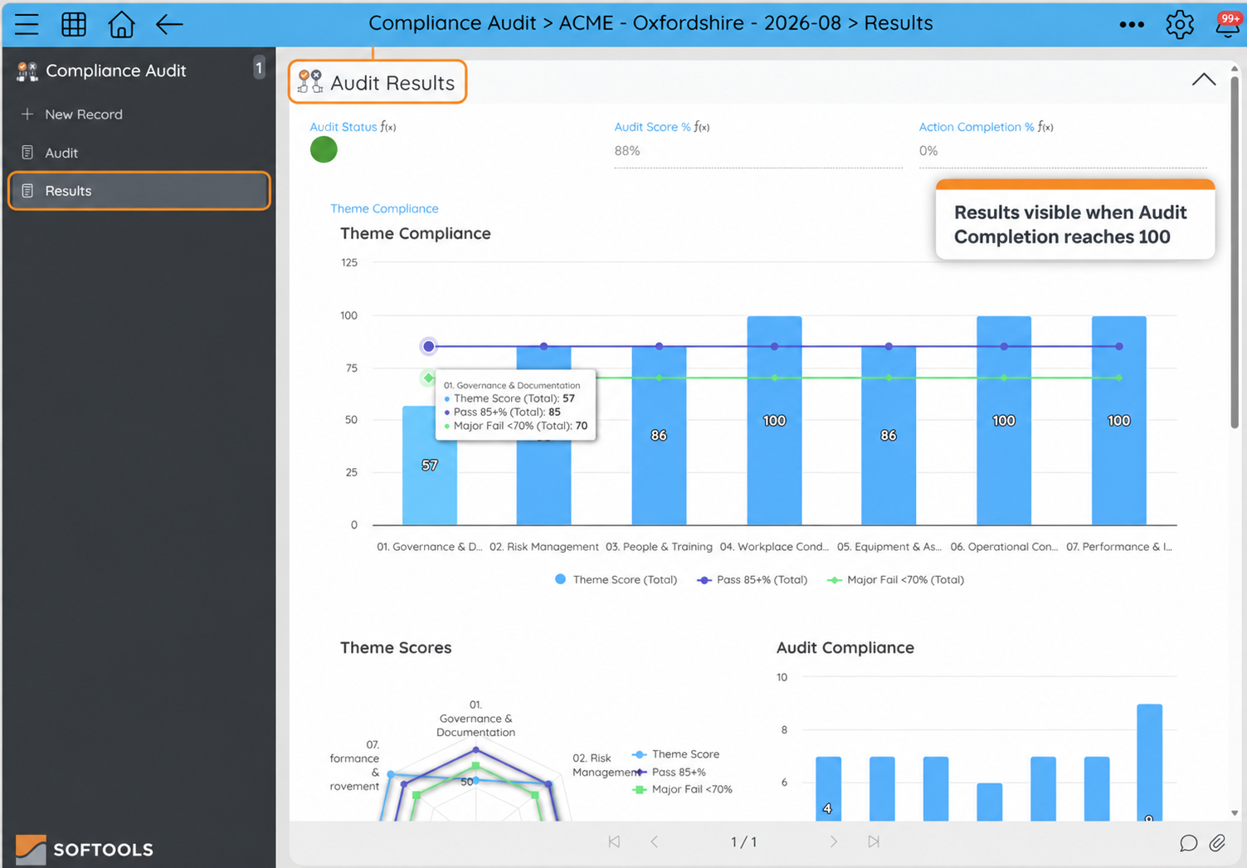Image resolution: width=1247 pixels, height=868 pixels.
Task: Click the '02. Risk Management' axis label
Action: click(x=544, y=547)
